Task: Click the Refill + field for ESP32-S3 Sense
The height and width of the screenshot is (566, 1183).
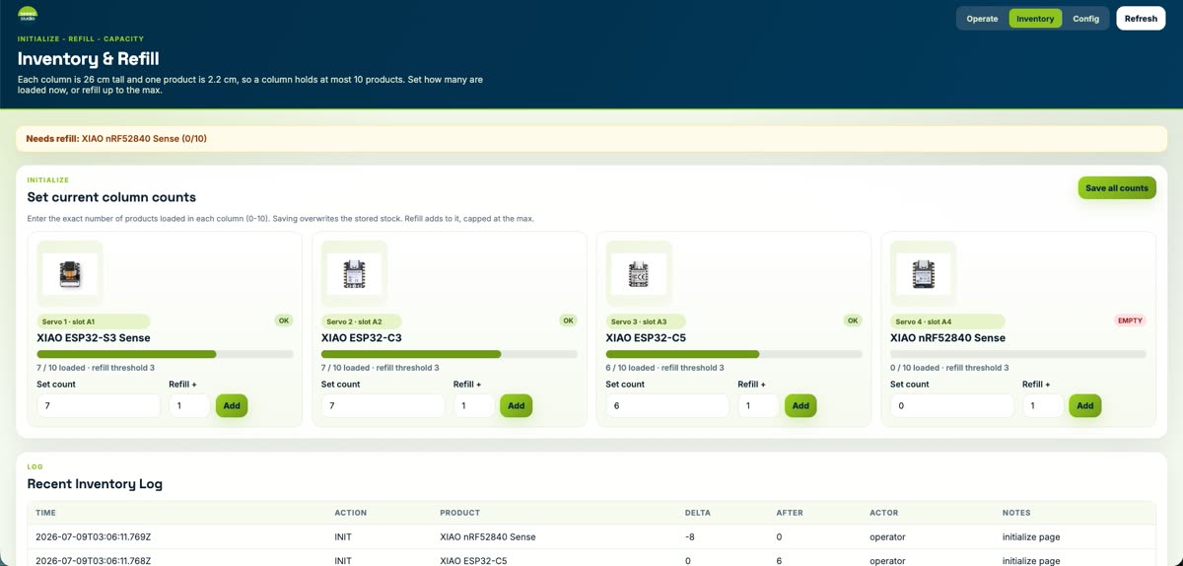Action: click(189, 405)
